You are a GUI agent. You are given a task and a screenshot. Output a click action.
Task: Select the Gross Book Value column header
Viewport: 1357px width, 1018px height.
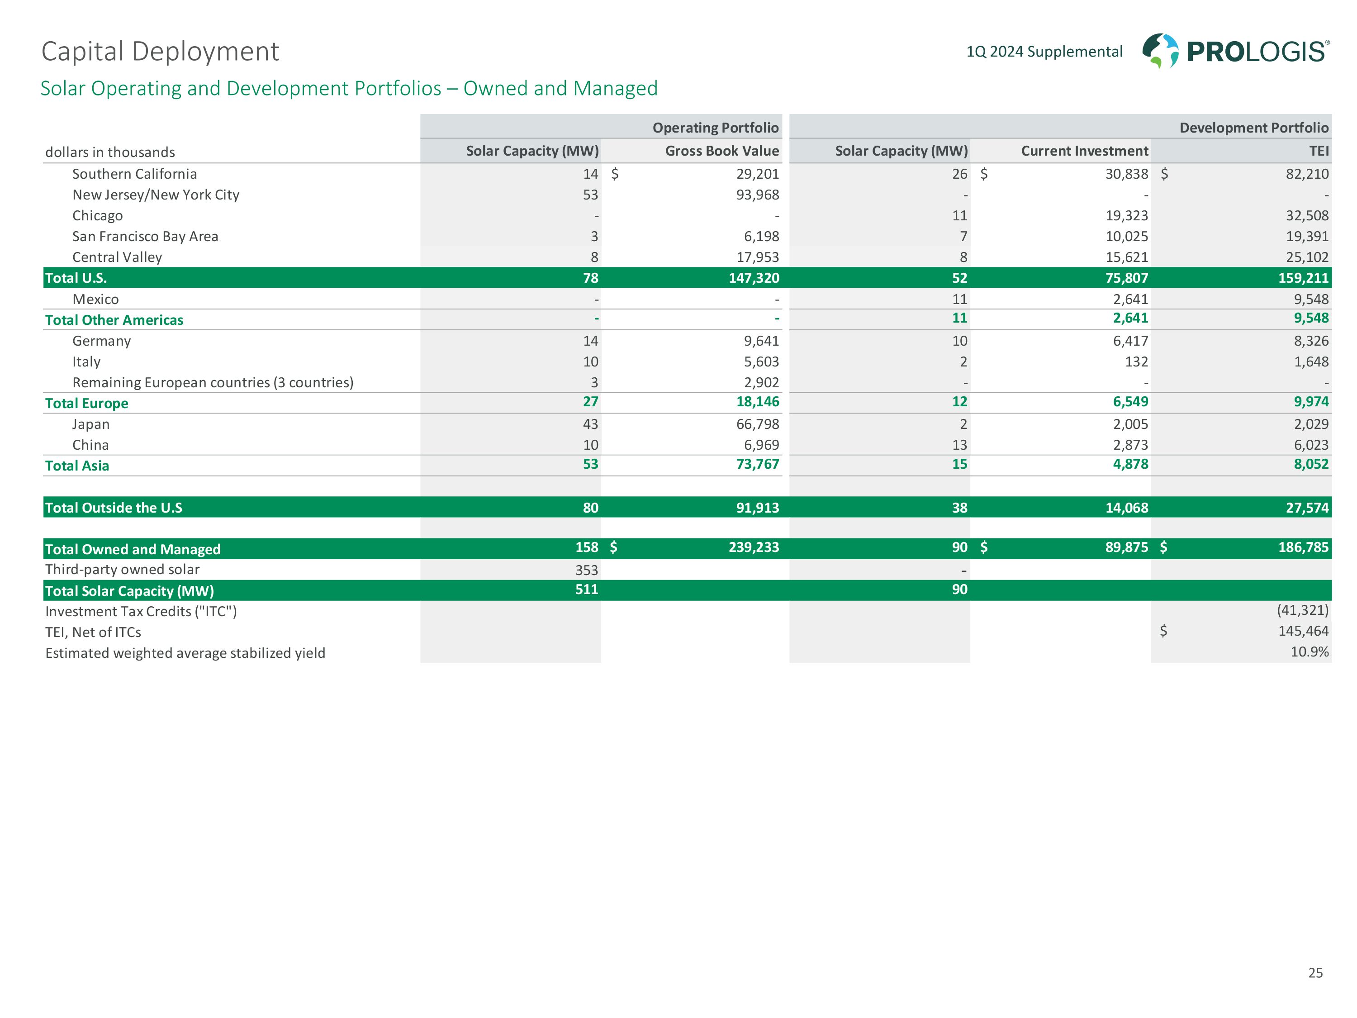[721, 151]
